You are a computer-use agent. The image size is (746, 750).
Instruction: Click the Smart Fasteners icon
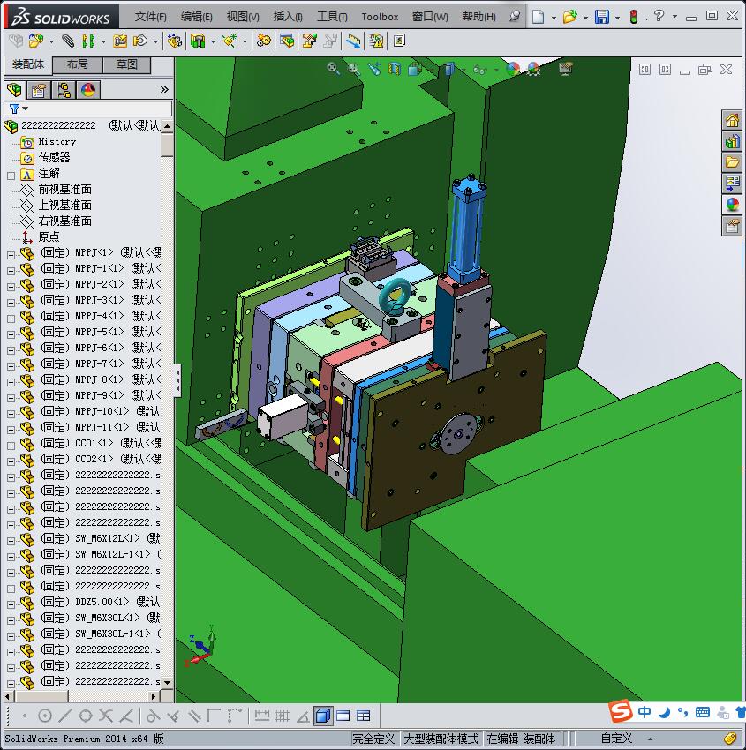tap(120, 41)
